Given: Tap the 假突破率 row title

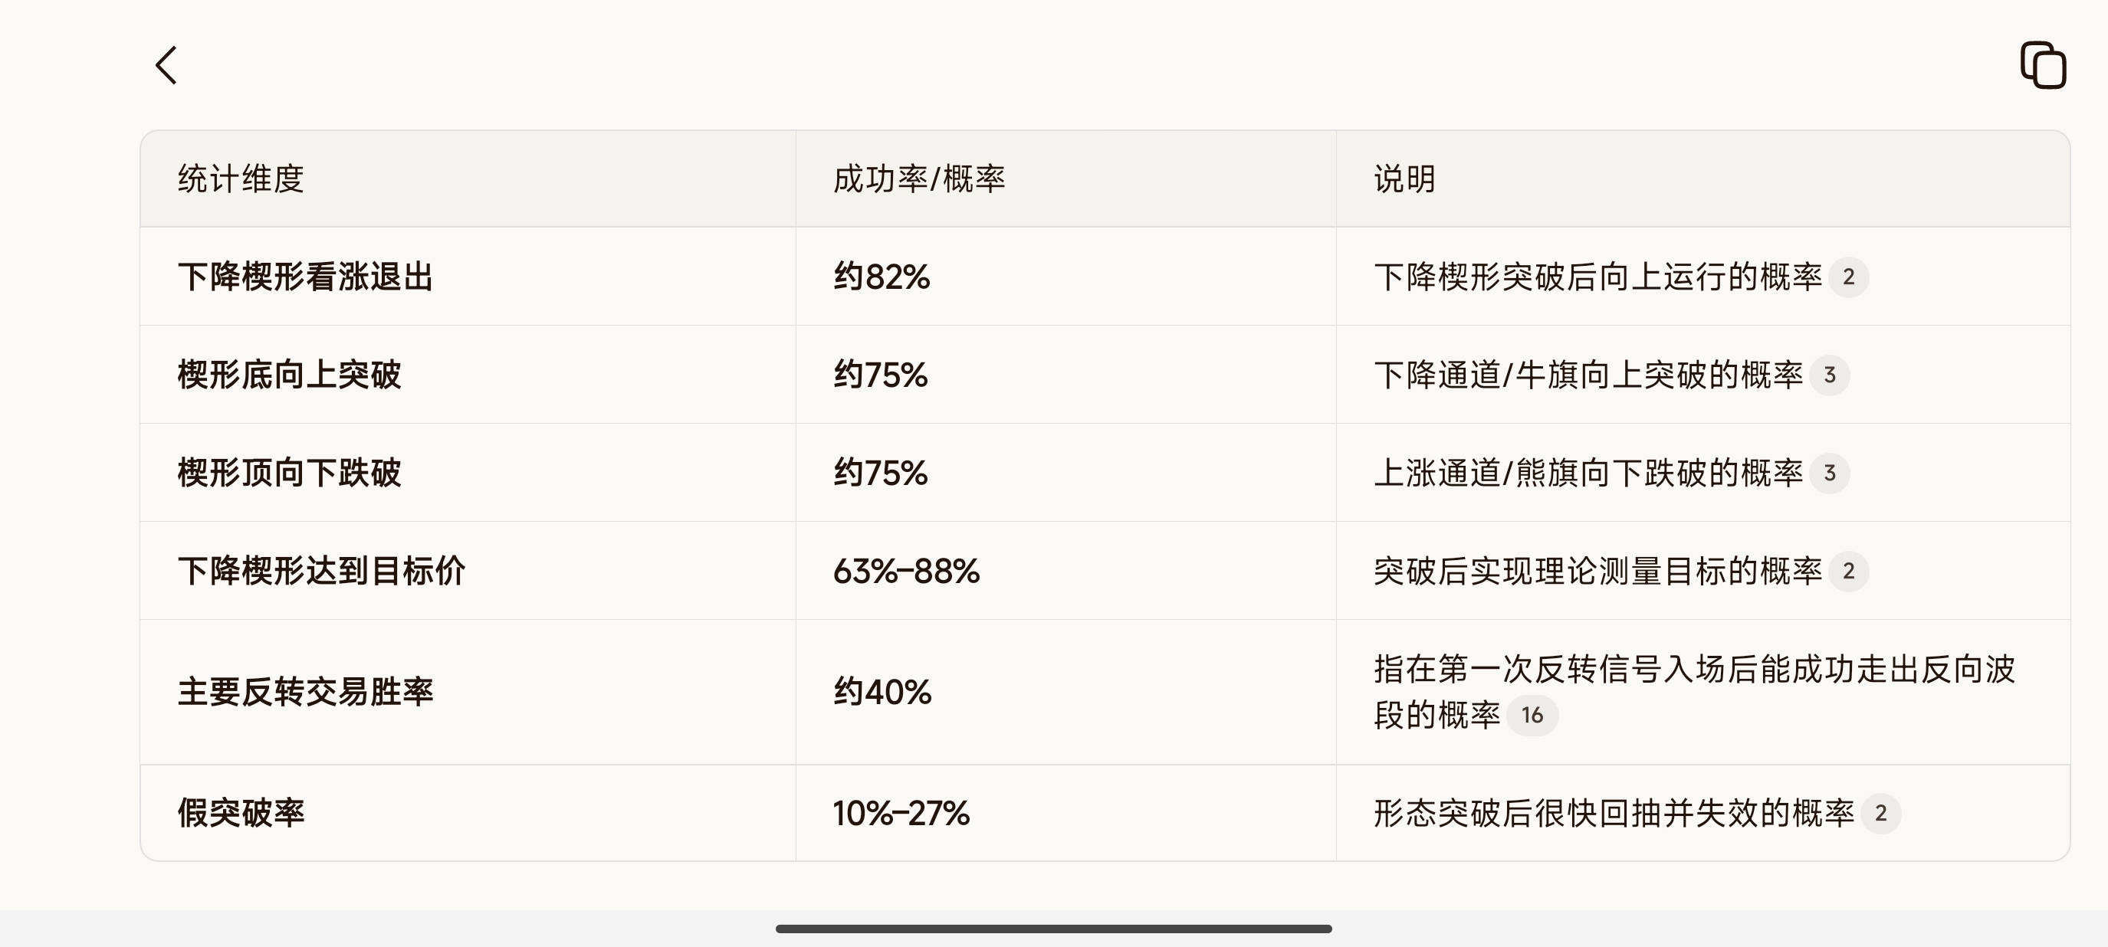Looking at the screenshot, I should pyautogui.click(x=241, y=814).
